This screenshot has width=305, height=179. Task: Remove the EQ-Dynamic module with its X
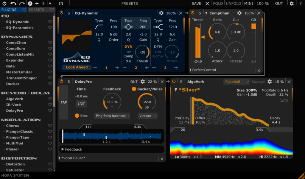coord(181,13)
